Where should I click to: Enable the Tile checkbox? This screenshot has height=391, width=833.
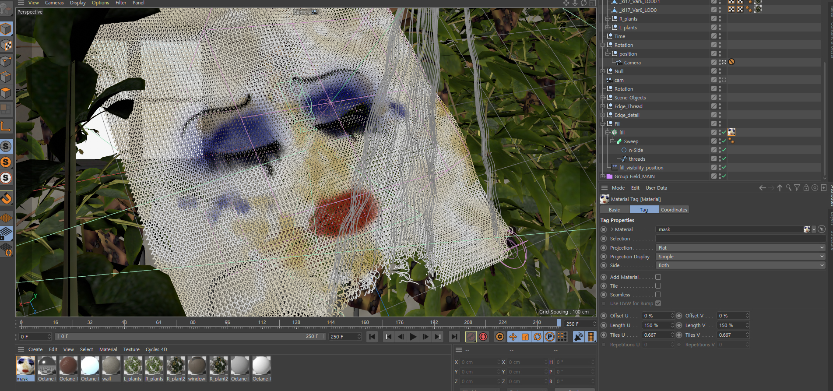(x=658, y=286)
